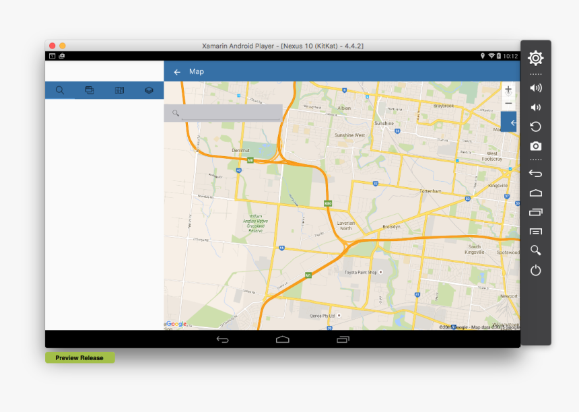
Task: Tap the Android back button in the navigation bar
Action: click(222, 339)
